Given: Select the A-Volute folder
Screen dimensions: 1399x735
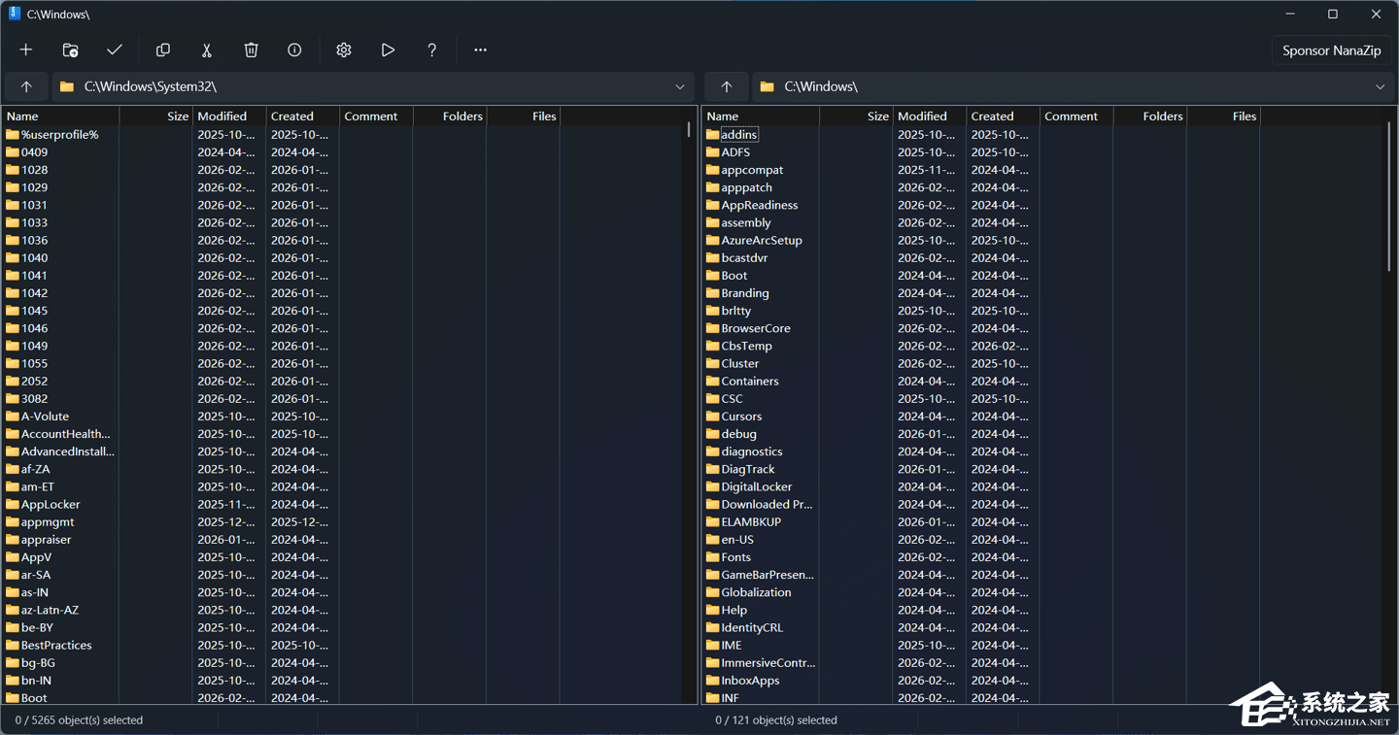Looking at the screenshot, I should pos(45,416).
